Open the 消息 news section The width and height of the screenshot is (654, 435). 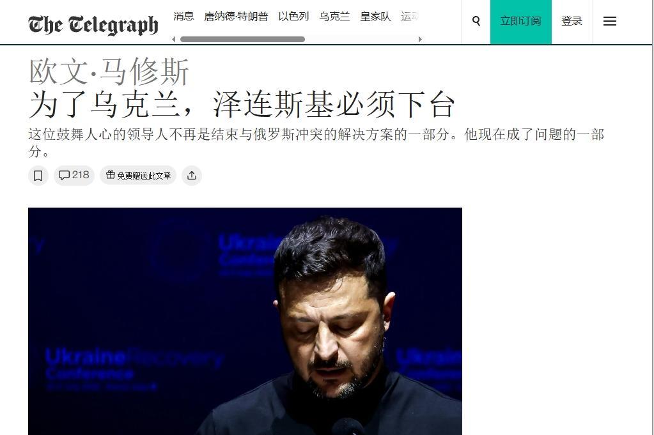(x=183, y=16)
